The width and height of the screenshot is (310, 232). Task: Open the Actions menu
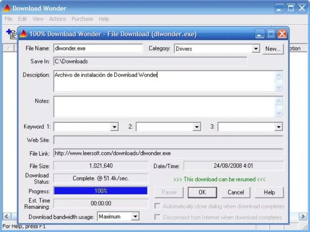[57, 19]
